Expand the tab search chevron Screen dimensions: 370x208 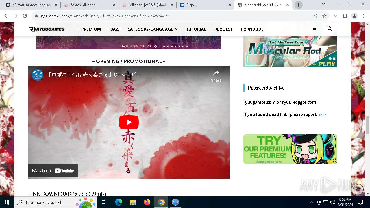click(x=323, y=4)
